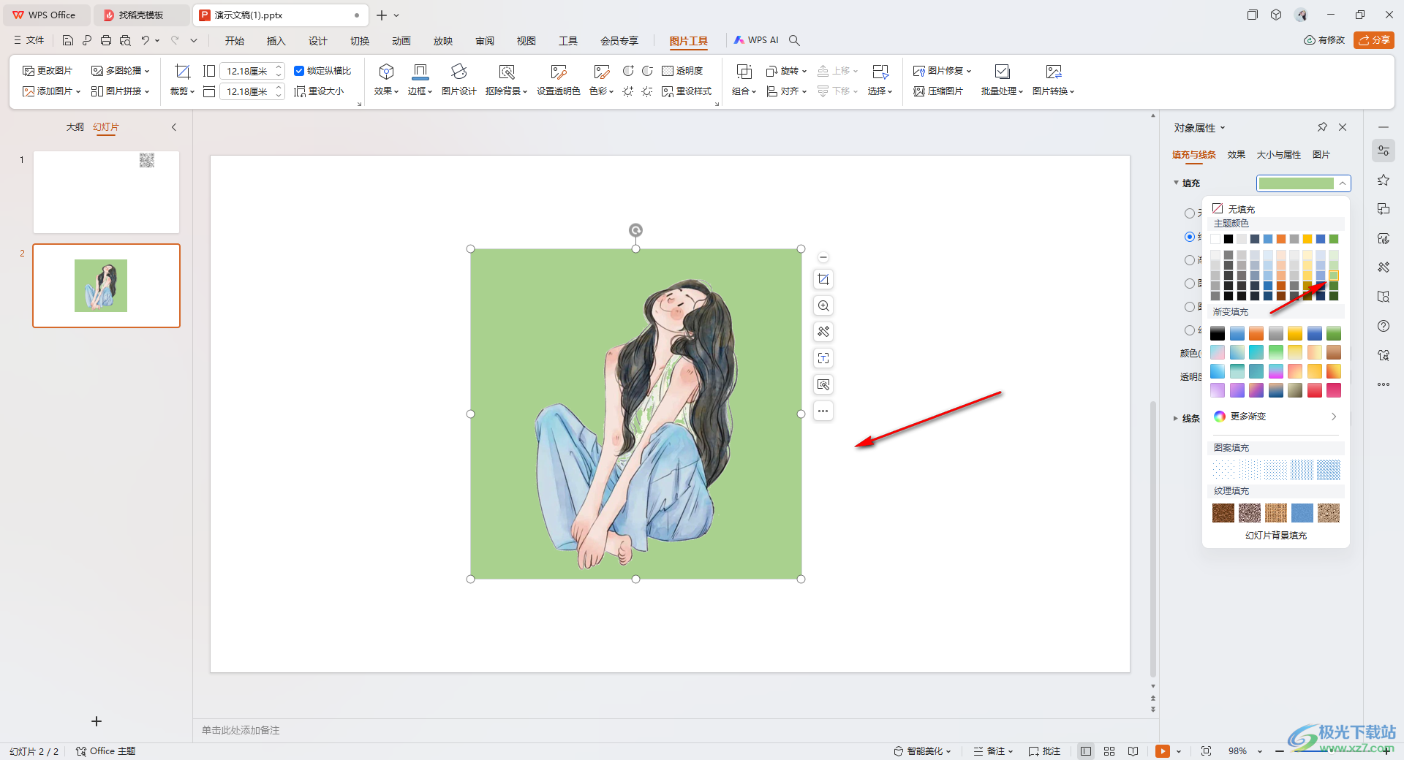The height and width of the screenshot is (760, 1404).
Task: Select the second fill radio option
Action: 1190,237
